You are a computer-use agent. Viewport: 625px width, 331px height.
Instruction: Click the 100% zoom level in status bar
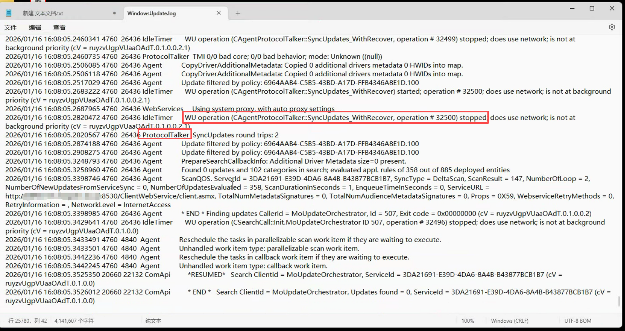pos(468,321)
